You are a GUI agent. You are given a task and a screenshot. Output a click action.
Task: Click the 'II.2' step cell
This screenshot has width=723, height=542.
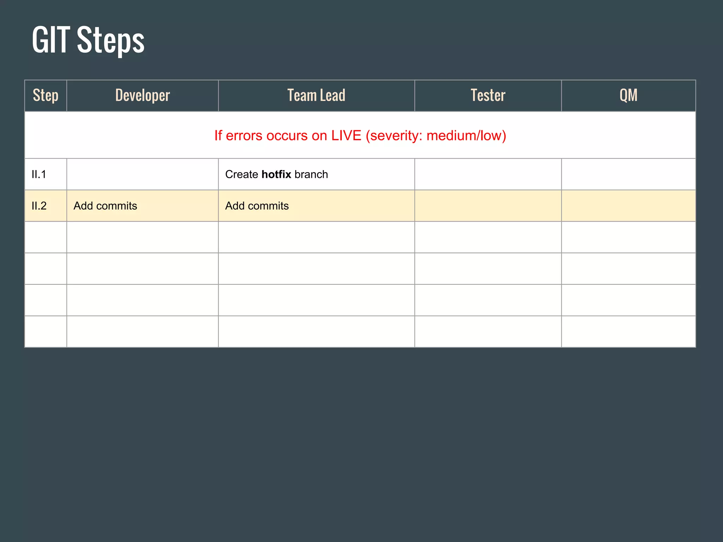[46, 206]
